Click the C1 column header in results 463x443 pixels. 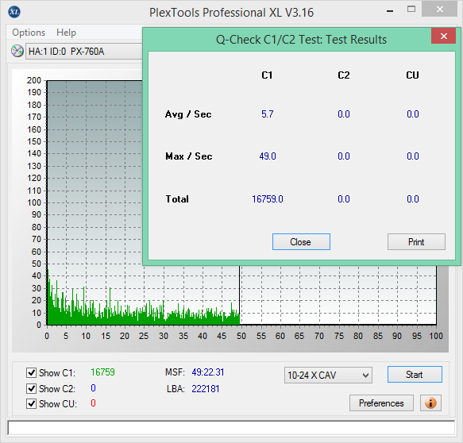(267, 75)
